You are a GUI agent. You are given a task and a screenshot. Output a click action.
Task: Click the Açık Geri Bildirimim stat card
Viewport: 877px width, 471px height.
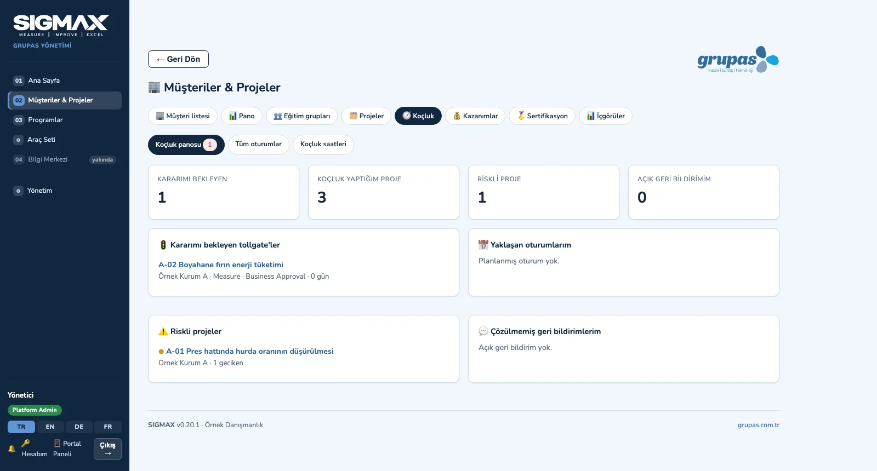[x=704, y=192]
